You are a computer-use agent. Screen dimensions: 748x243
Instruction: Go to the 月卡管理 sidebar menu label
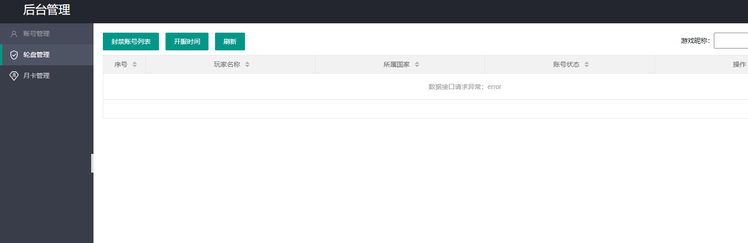pyautogui.click(x=36, y=76)
